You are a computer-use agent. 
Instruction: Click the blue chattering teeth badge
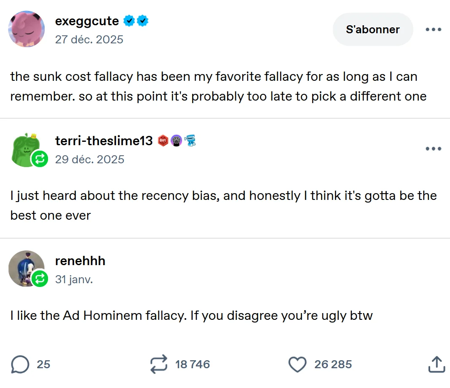[x=190, y=141]
